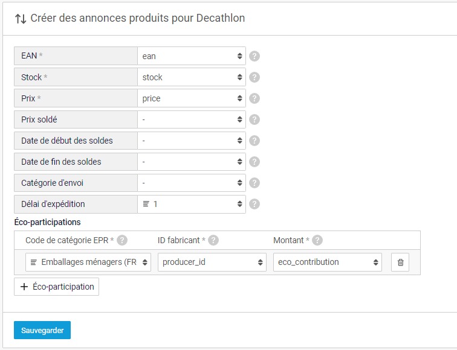Click the help icon next to EAN

[254, 56]
